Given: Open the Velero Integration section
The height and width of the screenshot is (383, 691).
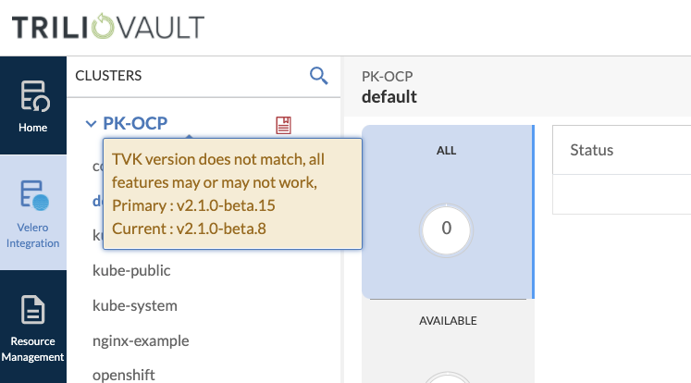Looking at the screenshot, I should pyautogui.click(x=32, y=213).
